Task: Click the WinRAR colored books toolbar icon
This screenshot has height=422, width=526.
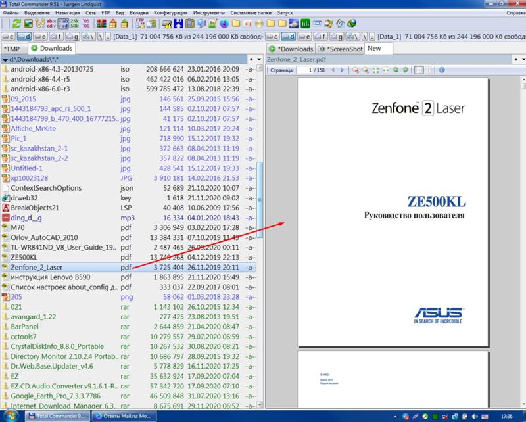Action: click(101, 24)
